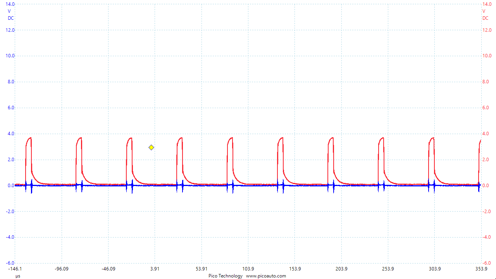Viewport: 496px width, 279px height.
Task: Click the blue DC coupling label
Action: (10, 18)
